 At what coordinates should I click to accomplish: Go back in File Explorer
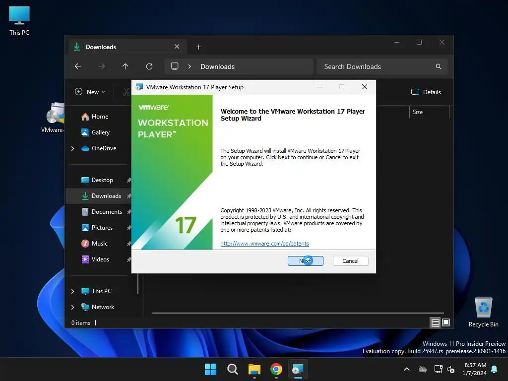coord(78,66)
